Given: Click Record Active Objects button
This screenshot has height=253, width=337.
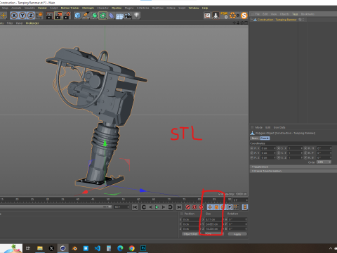Looking at the screenshot, I should click(x=187, y=207).
